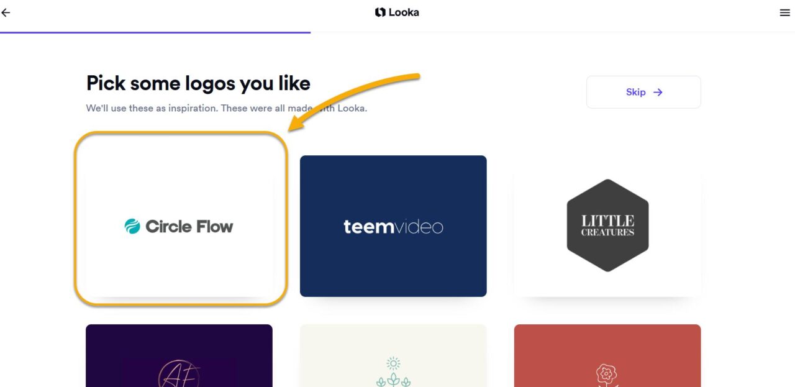The height and width of the screenshot is (387, 795).
Task: Click the inspiration subtitle text
Action: (226, 108)
